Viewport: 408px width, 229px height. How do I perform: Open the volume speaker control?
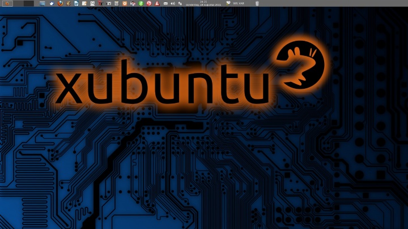coord(173,3)
